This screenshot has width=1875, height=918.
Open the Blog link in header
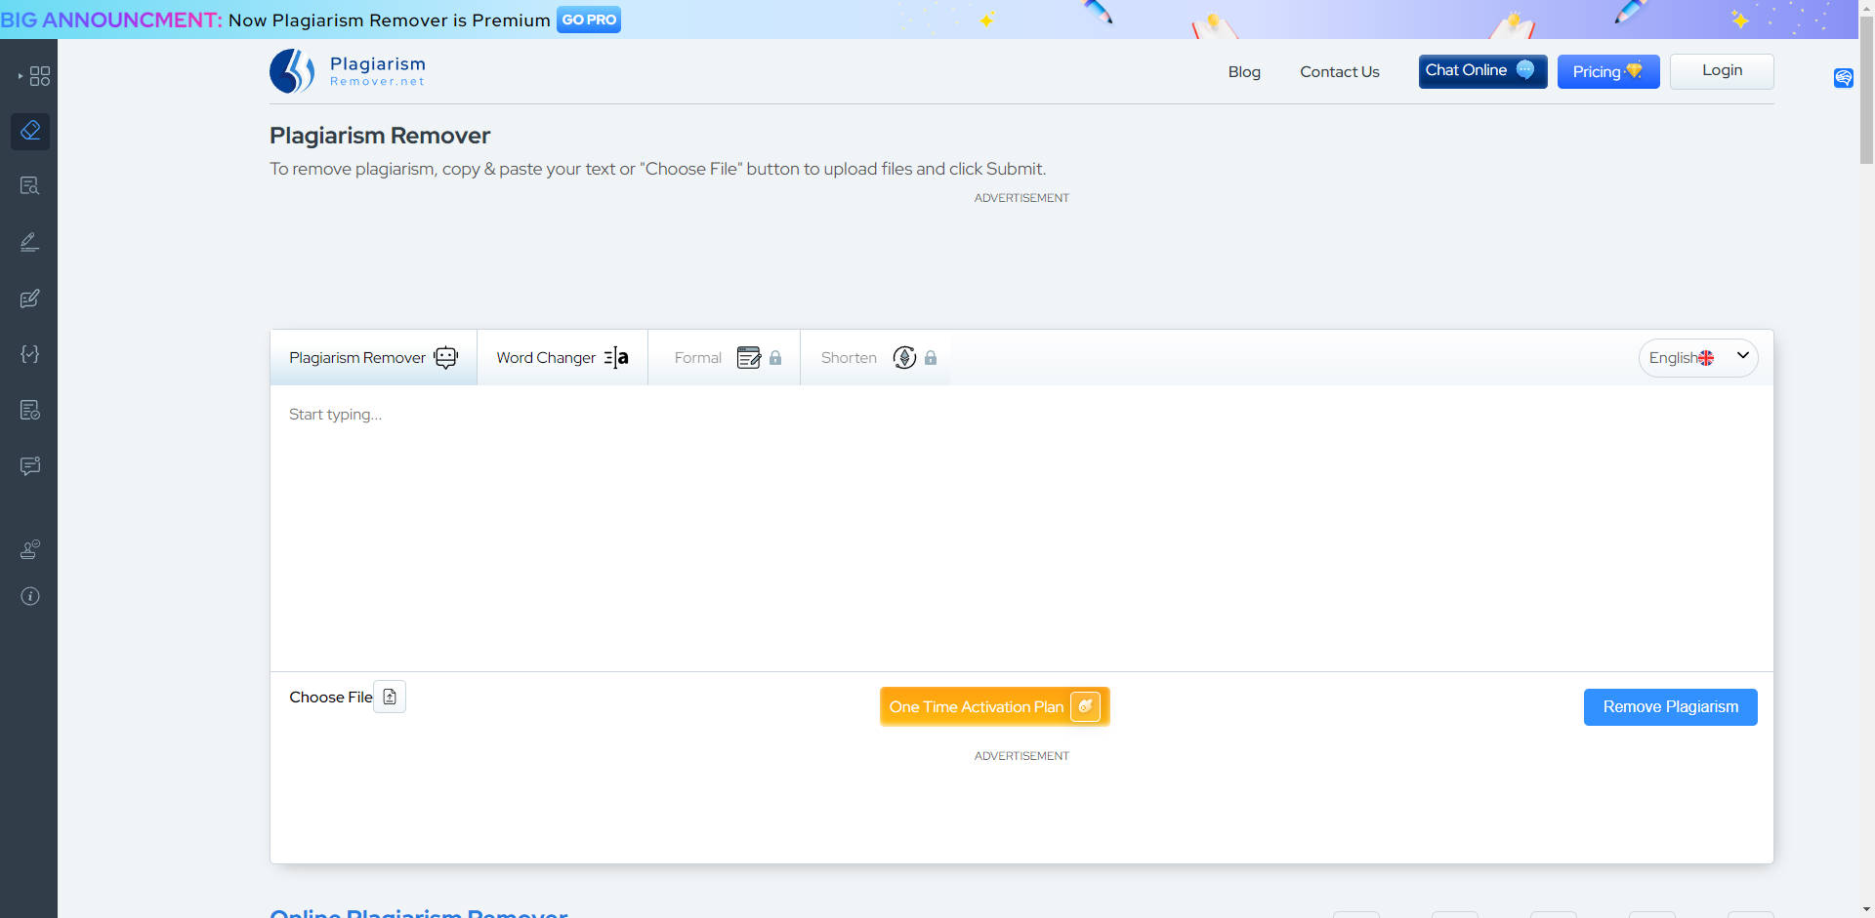click(x=1243, y=72)
